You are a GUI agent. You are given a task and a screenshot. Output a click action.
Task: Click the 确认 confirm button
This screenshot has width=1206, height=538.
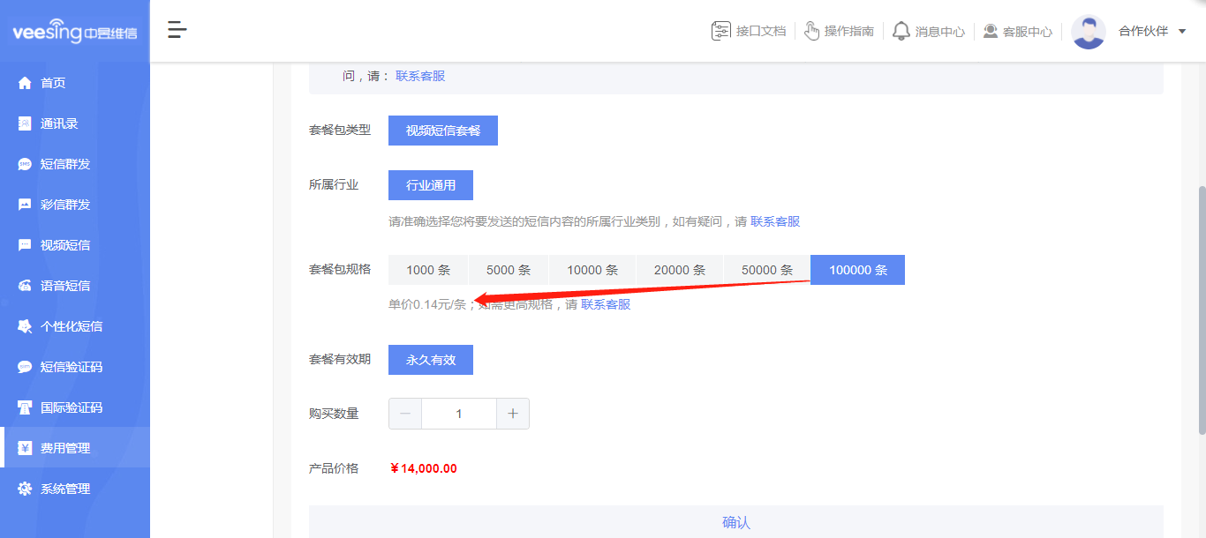coord(736,522)
